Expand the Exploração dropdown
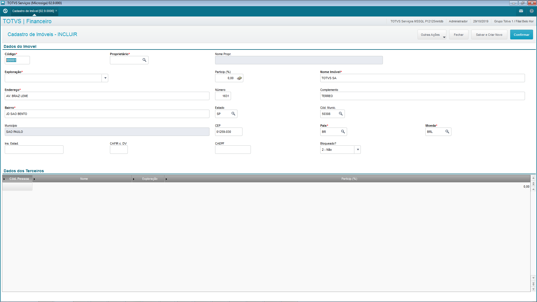Screen dimensions: 537x302 coord(105,78)
